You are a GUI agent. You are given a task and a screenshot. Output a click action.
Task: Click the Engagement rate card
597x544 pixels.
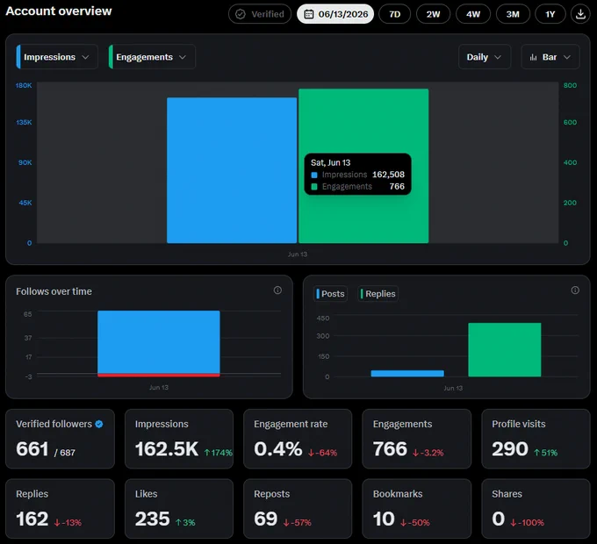[298, 439]
